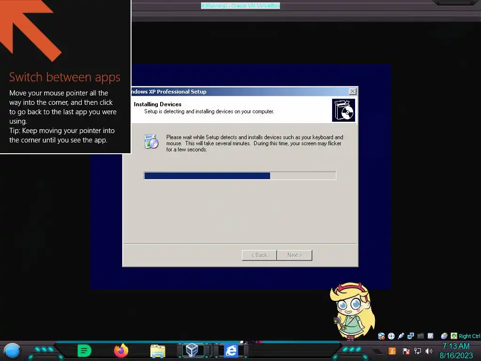Viewport: 481px width, 361px height.
Task: Open Internet Explorer from the taskbar
Action: pyautogui.click(x=231, y=351)
